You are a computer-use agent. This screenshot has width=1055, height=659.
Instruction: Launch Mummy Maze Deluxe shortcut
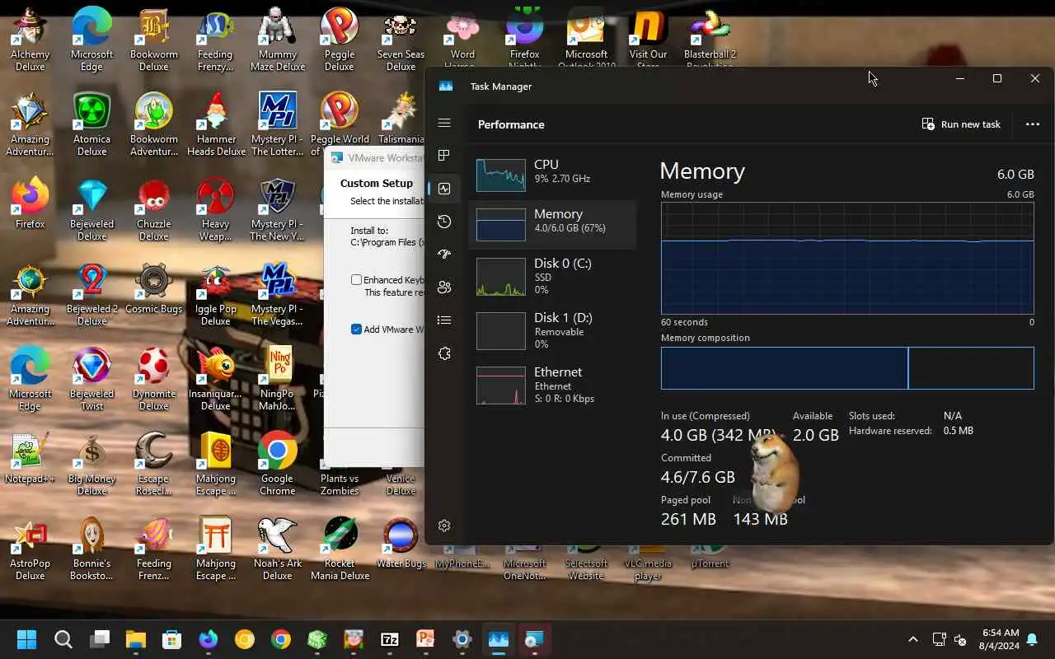(278, 40)
